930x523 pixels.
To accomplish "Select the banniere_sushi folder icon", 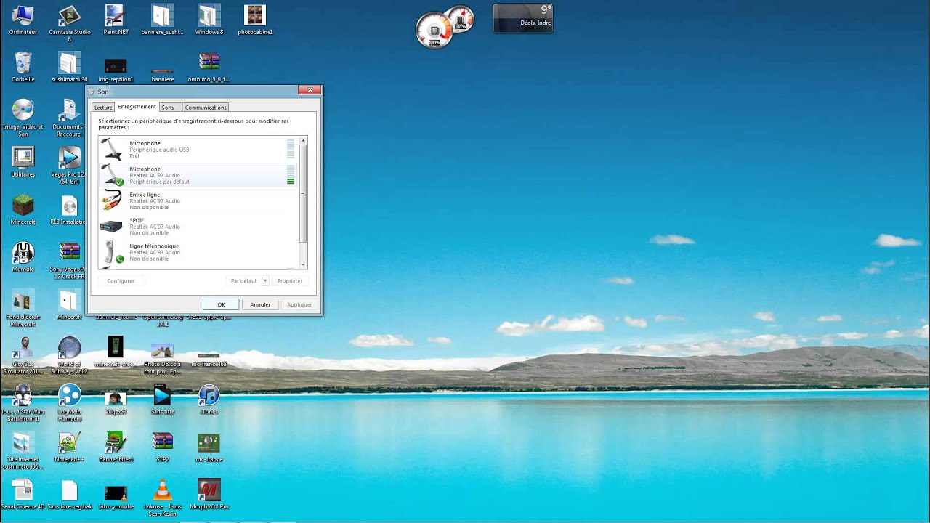I will (162, 20).
